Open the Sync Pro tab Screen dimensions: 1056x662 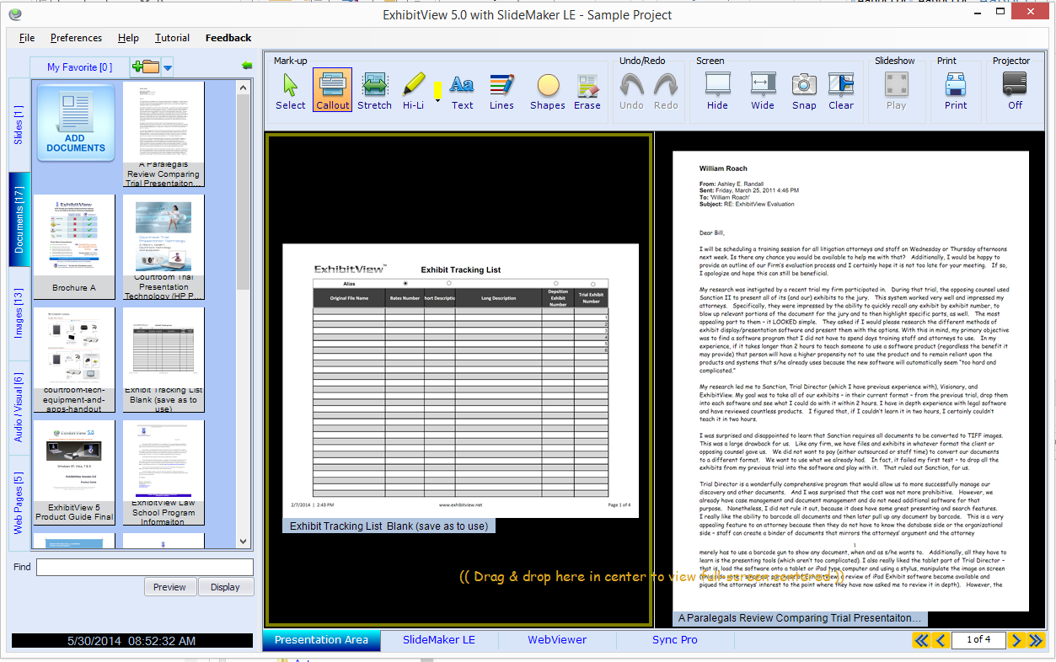pos(675,640)
